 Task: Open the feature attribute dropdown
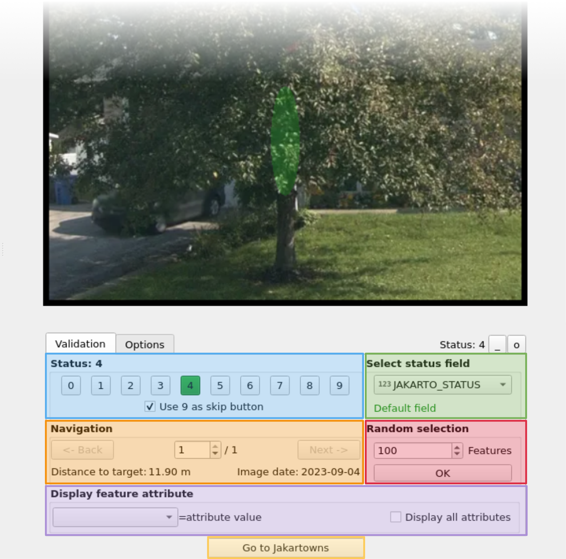[x=115, y=517]
